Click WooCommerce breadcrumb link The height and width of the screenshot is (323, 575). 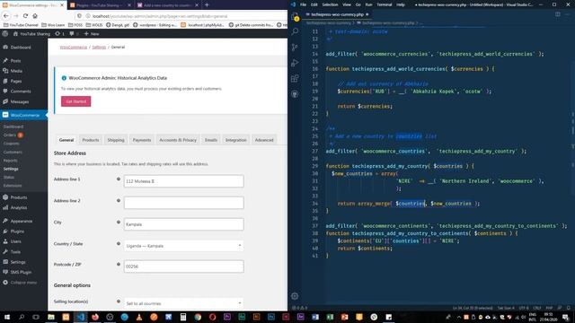(74, 47)
